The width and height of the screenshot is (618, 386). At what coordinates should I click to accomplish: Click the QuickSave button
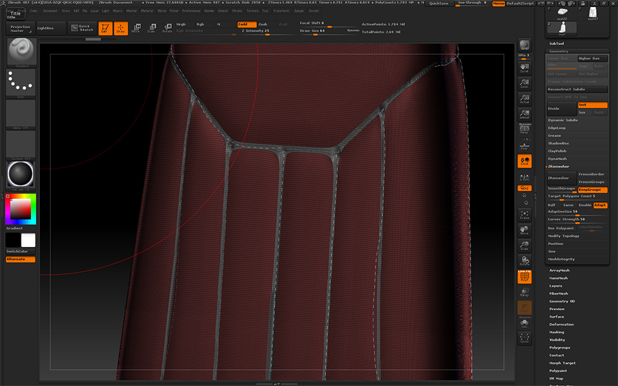[438, 3]
